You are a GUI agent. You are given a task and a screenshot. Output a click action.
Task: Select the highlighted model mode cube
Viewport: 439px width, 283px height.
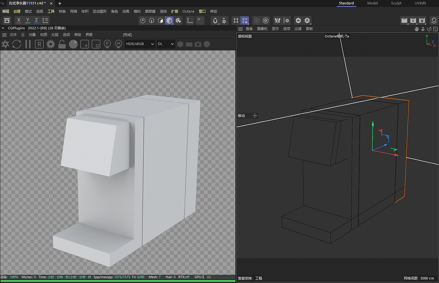click(x=169, y=21)
